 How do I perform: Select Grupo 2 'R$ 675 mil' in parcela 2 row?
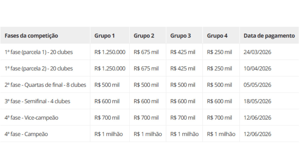[x=146, y=68]
